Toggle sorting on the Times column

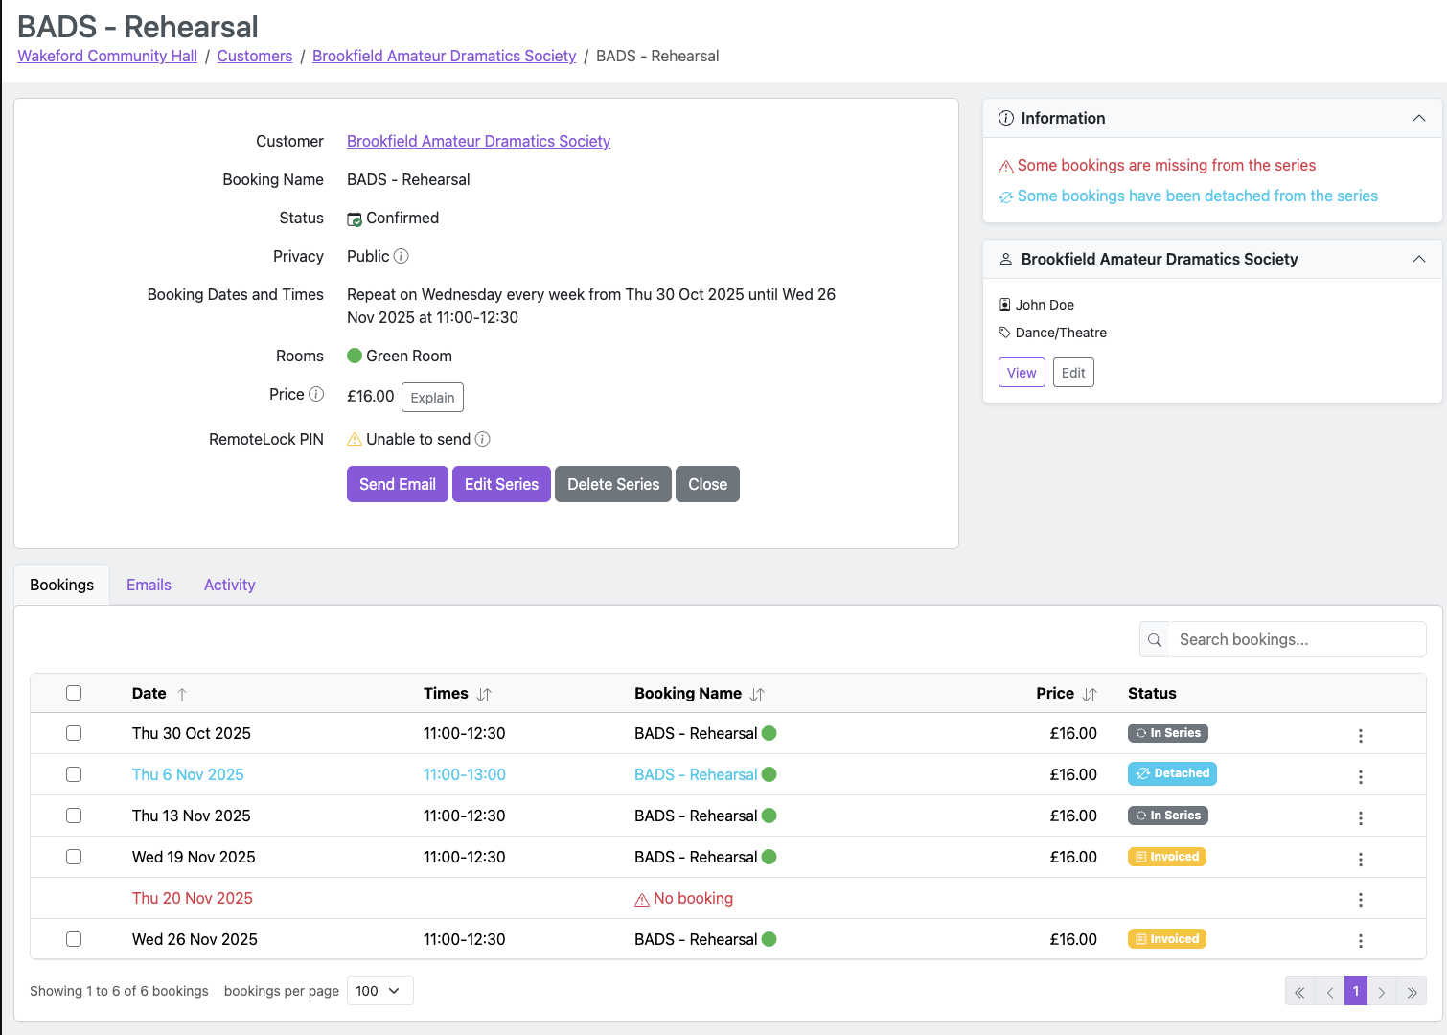[485, 693]
